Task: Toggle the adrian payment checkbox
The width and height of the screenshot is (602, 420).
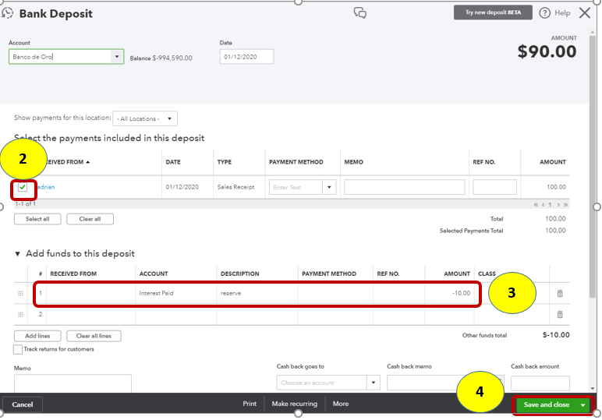Action: click(23, 187)
